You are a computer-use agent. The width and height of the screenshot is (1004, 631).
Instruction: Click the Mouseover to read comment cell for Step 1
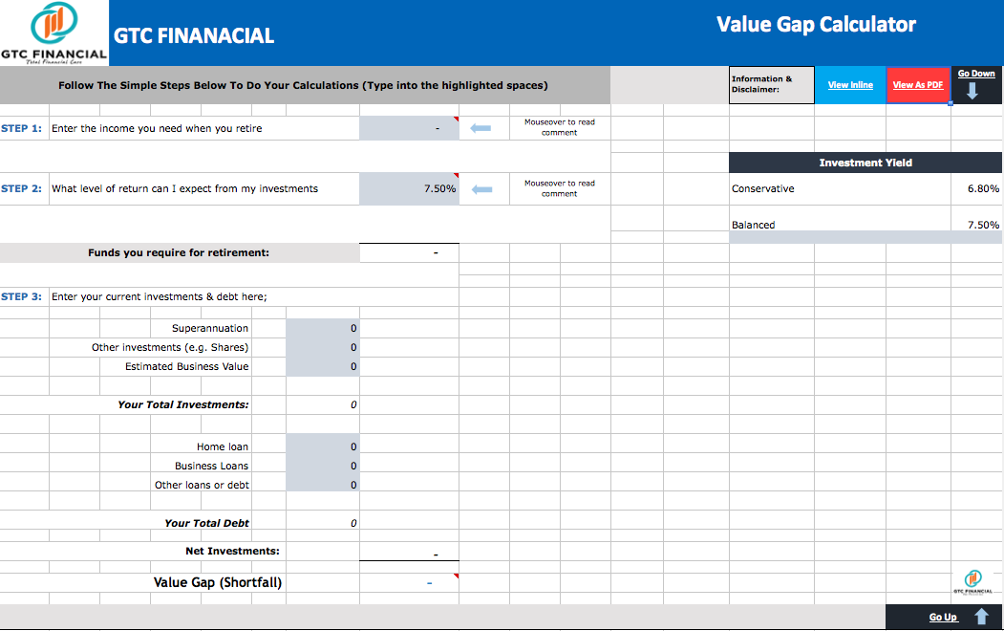pyautogui.click(x=560, y=127)
